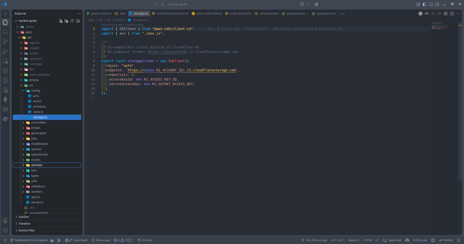Create a new file in market-genie
This screenshot has width=464, height=244.
point(61,21)
